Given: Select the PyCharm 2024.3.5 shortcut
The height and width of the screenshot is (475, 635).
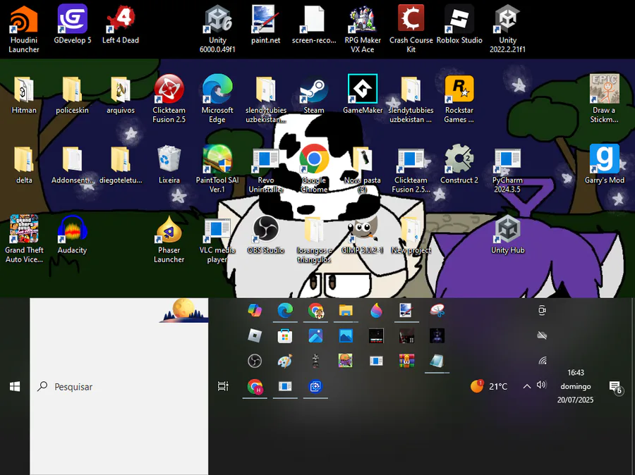Looking at the screenshot, I should click(507, 169).
